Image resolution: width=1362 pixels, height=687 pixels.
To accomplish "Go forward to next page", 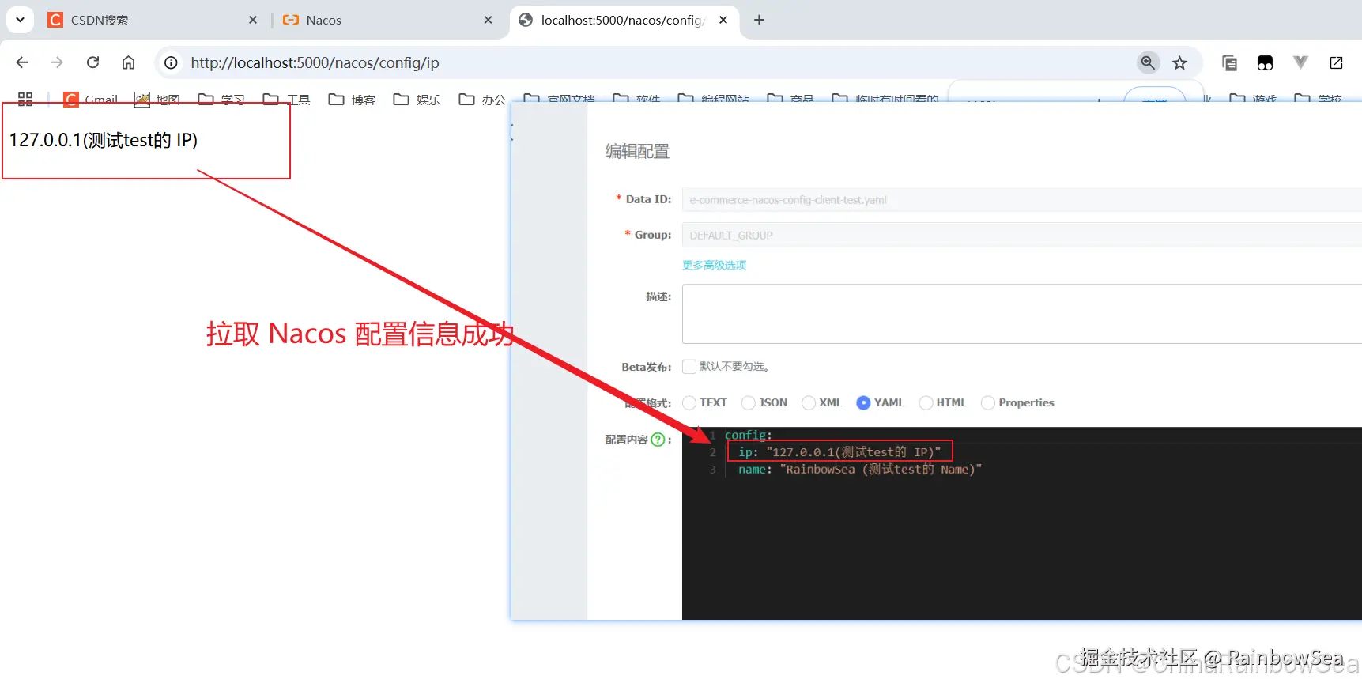I will 57,62.
